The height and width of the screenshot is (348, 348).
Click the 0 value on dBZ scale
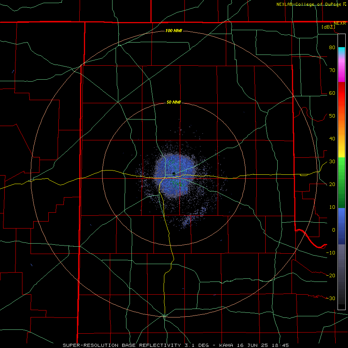[334, 230]
